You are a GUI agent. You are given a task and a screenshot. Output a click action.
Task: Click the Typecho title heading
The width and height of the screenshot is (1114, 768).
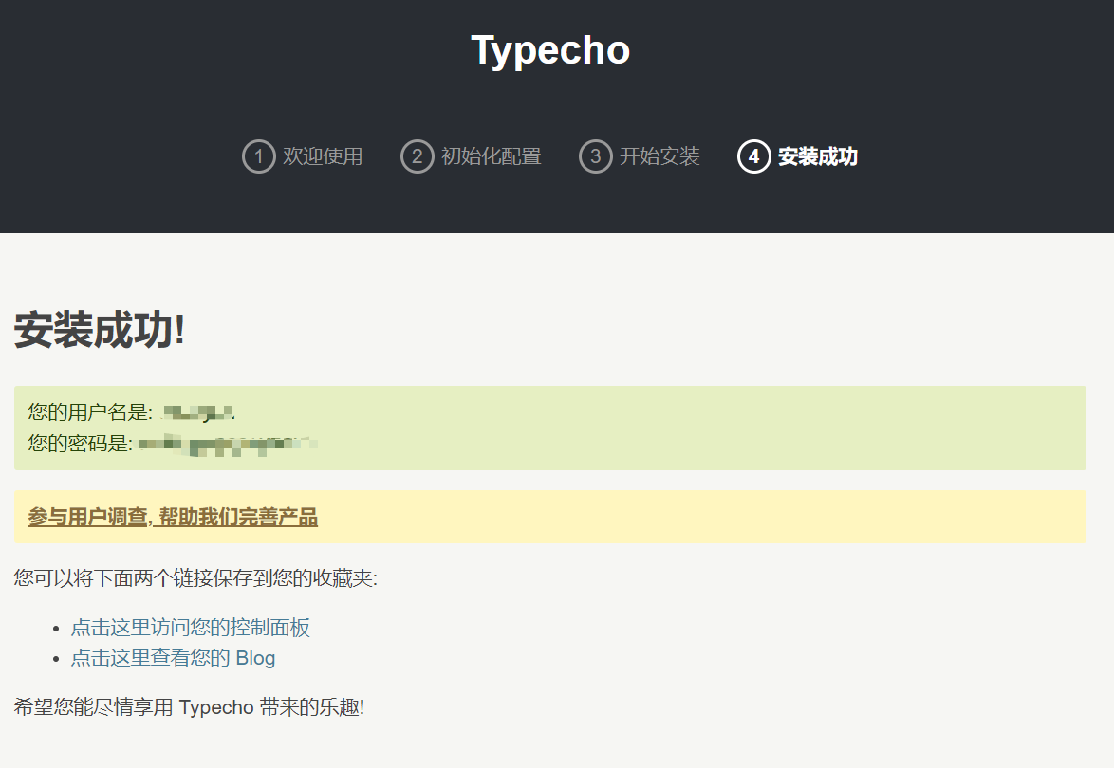click(x=550, y=50)
